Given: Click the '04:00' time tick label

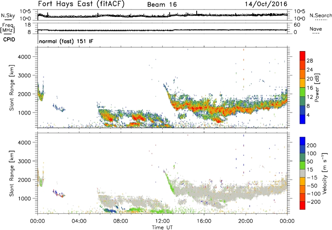Looking at the screenshot, I should [x=79, y=221].
